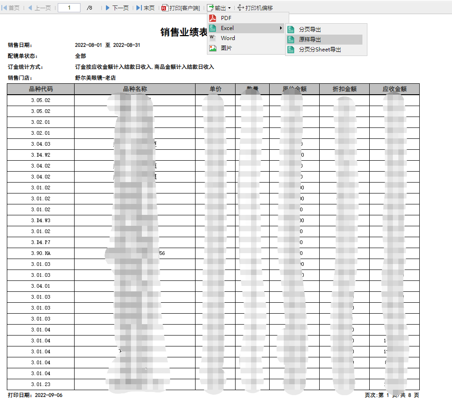This screenshot has width=452, height=412.
Task: Click the 配镜单状态 value 全部
Action: coord(80,56)
